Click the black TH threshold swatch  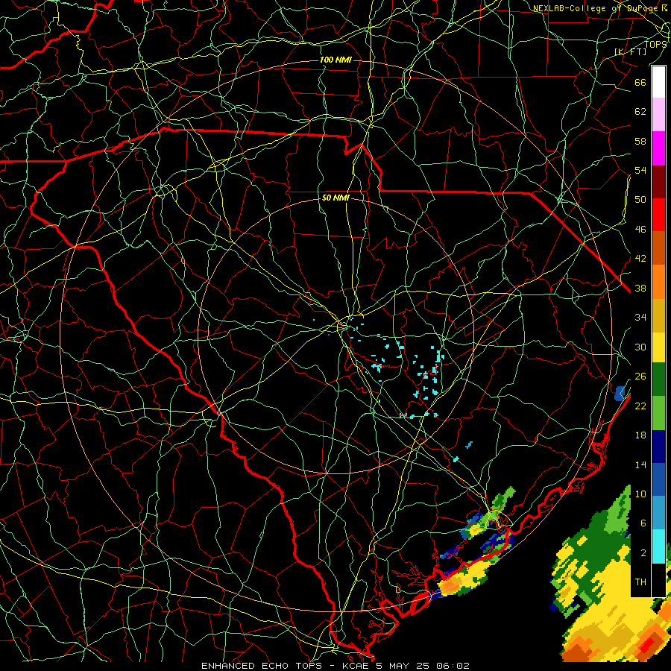tap(658, 580)
